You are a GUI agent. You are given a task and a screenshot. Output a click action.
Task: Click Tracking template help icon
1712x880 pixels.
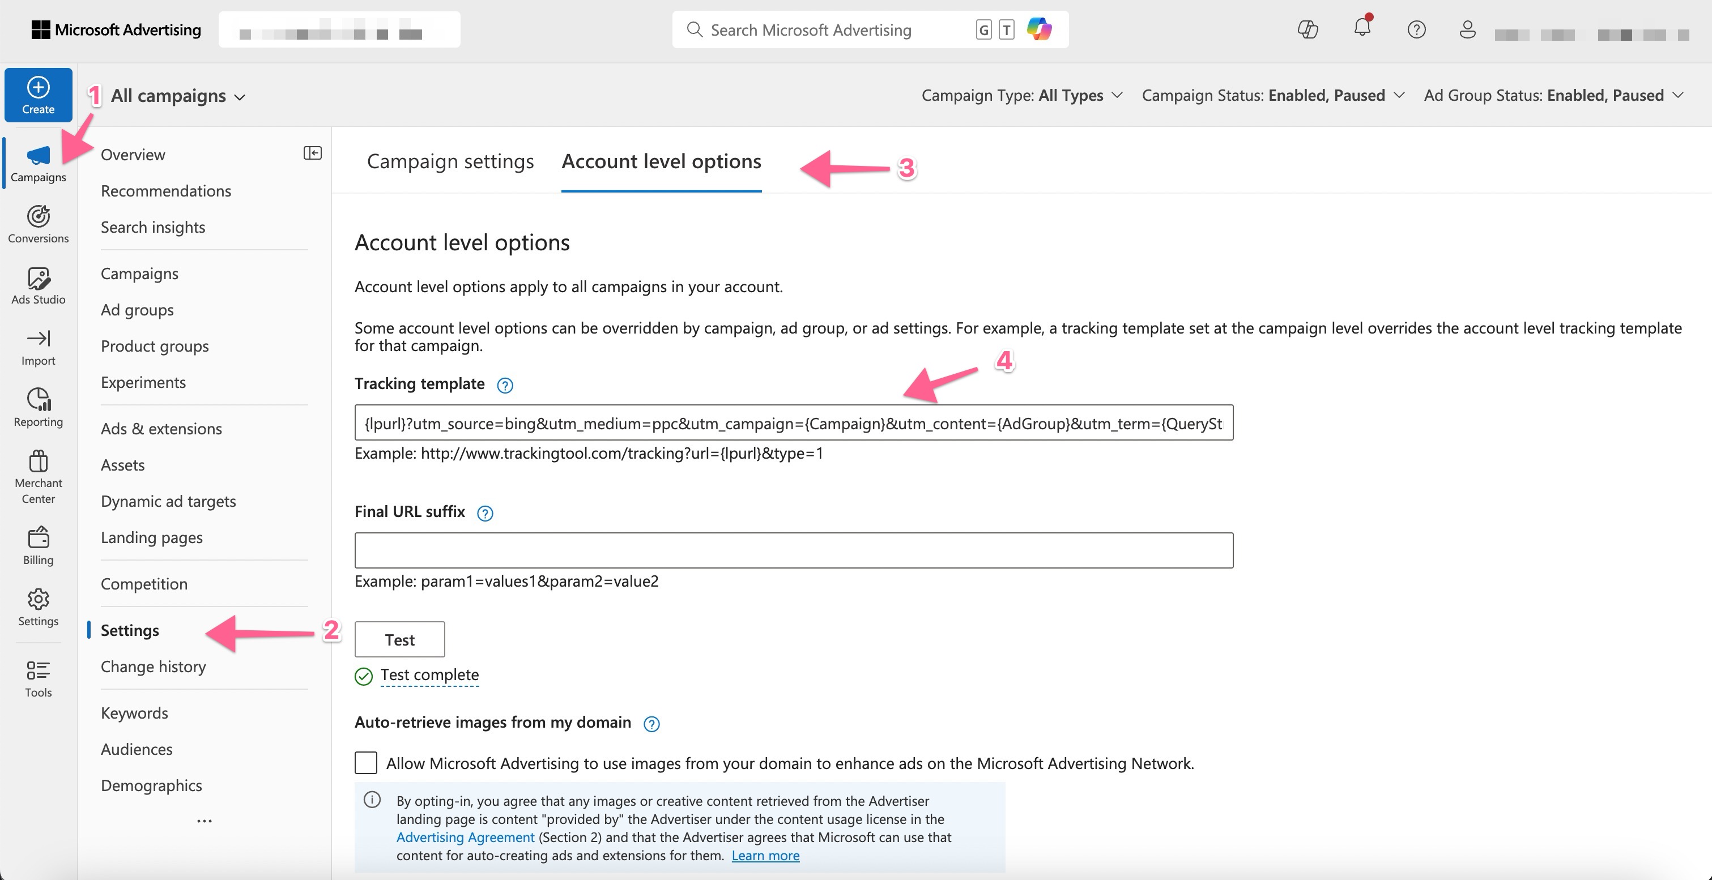505,385
